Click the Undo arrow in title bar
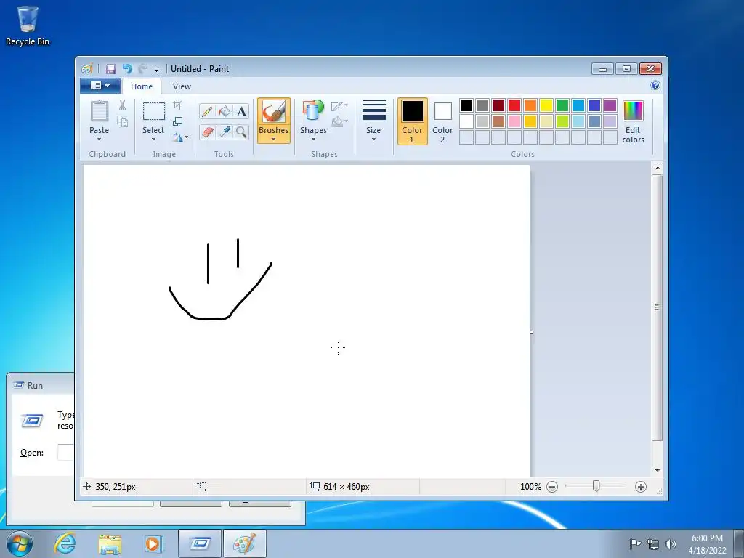 tap(127, 69)
